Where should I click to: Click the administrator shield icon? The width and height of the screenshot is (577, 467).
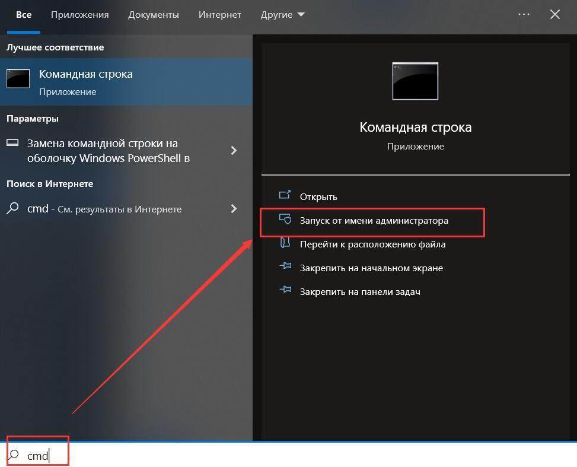285,220
